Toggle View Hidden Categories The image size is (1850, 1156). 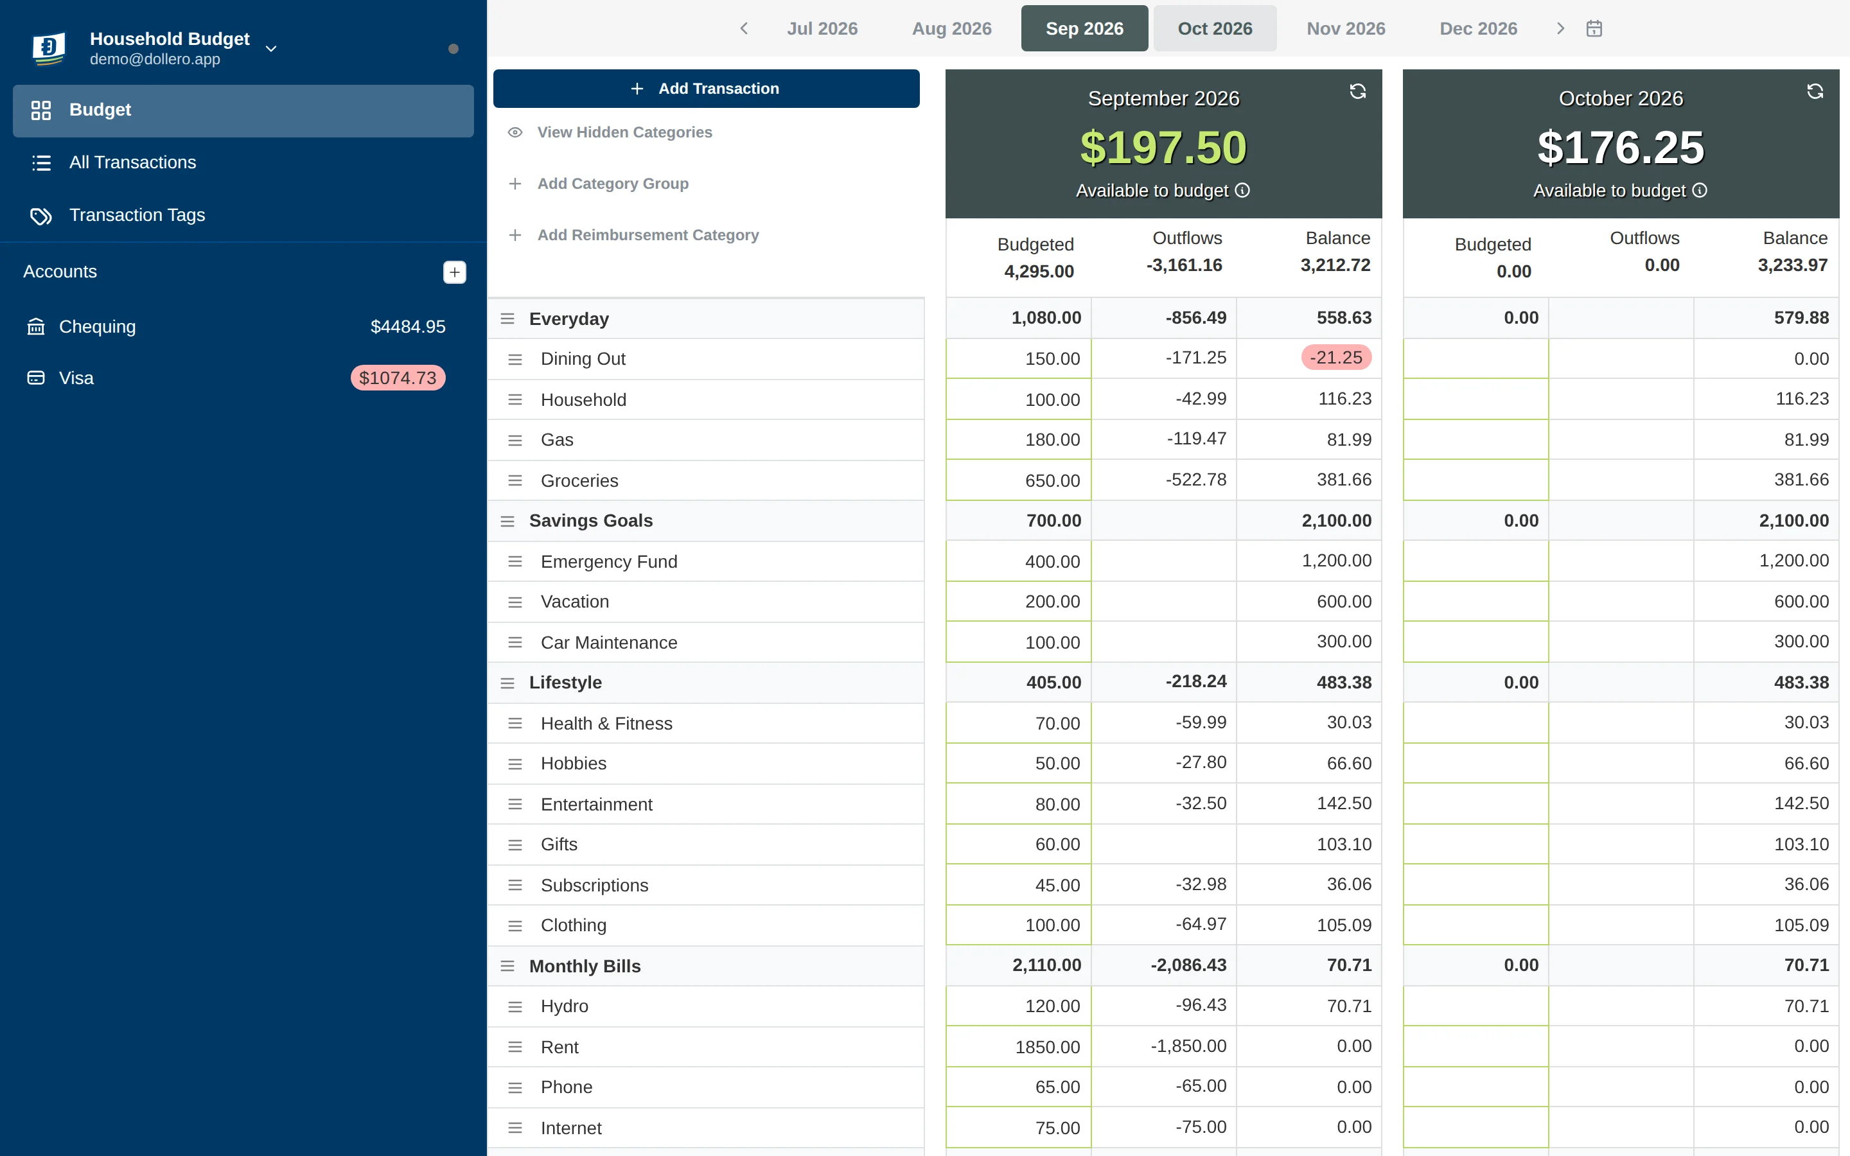coord(610,132)
